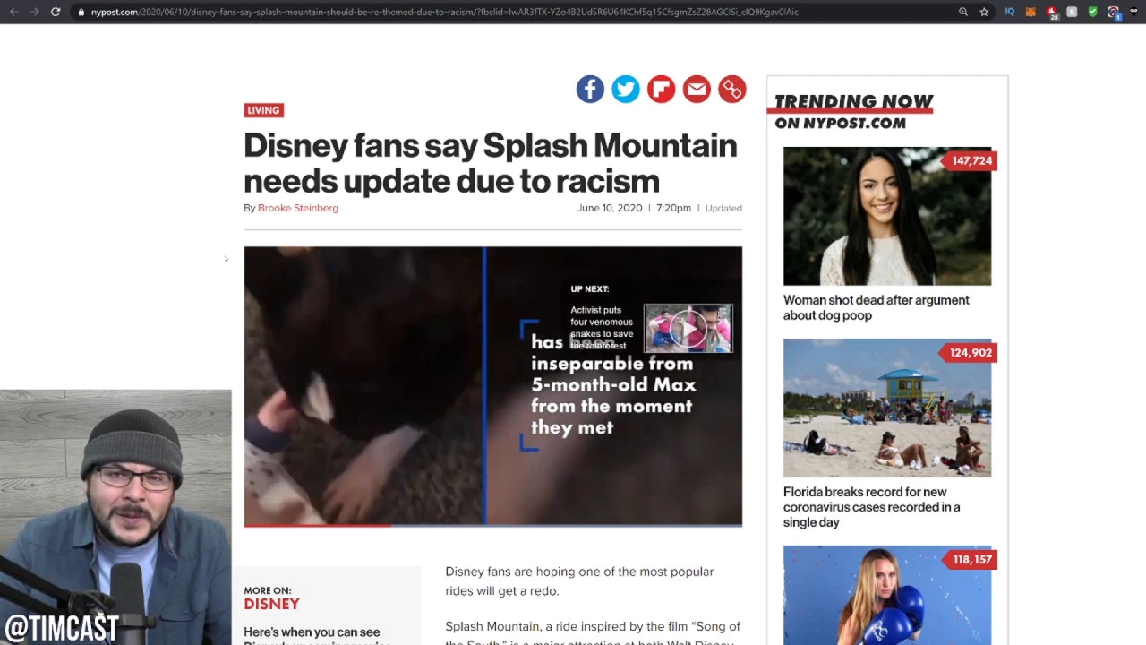Viewport: 1146px width, 645px height.
Task: Open the zoom magnifier in the address bar
Action: tap(963, 12)
